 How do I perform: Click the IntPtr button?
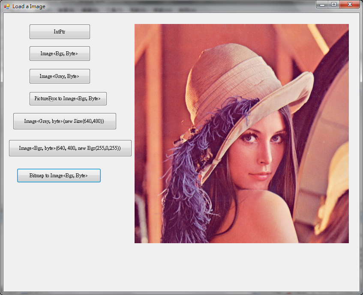pos(60,32)
